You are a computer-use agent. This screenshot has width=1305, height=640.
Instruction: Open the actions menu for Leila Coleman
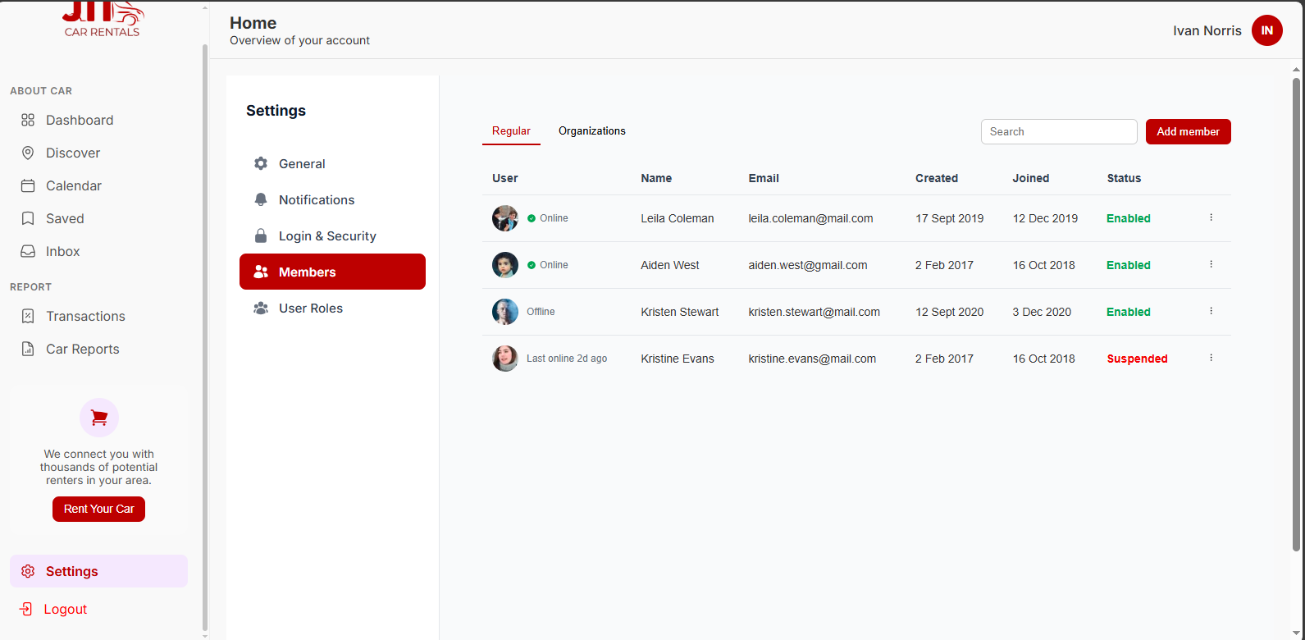1211,217
